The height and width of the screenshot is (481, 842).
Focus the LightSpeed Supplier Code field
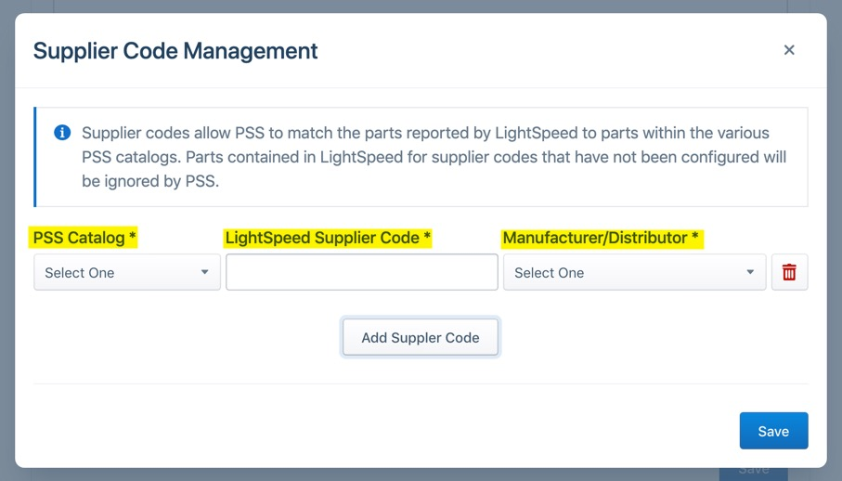(362, 272)
